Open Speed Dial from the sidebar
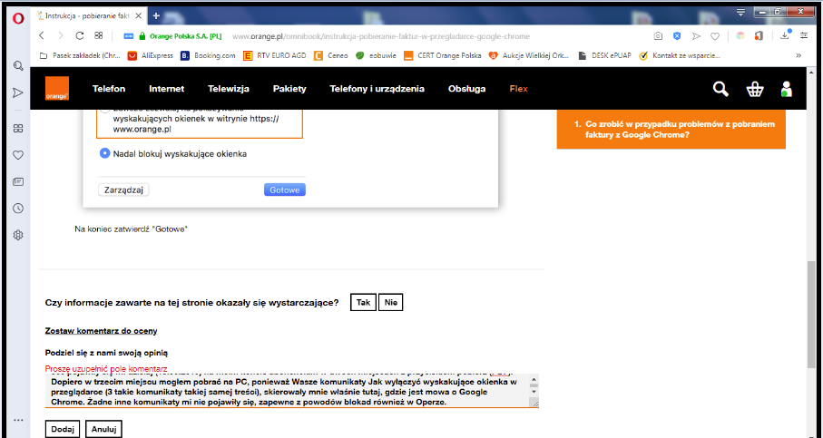The width and height of the screenshot is (823, 438). click(17, 128)
